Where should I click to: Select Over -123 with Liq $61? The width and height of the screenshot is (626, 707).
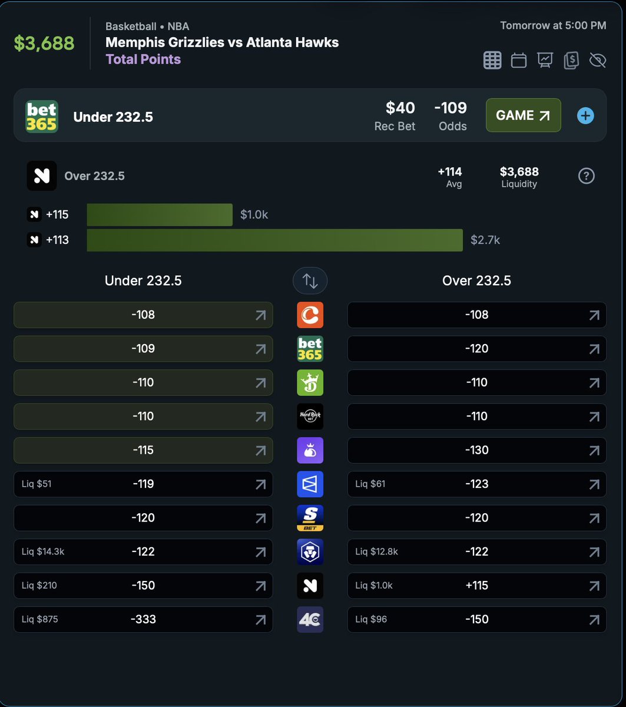click(x=477, y=484)
